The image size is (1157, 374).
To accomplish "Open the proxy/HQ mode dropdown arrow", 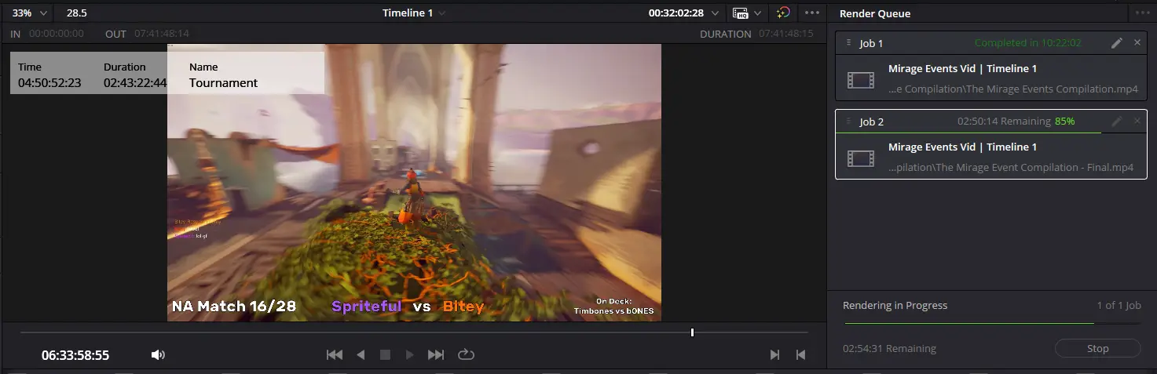I will (x=757, y=13).
